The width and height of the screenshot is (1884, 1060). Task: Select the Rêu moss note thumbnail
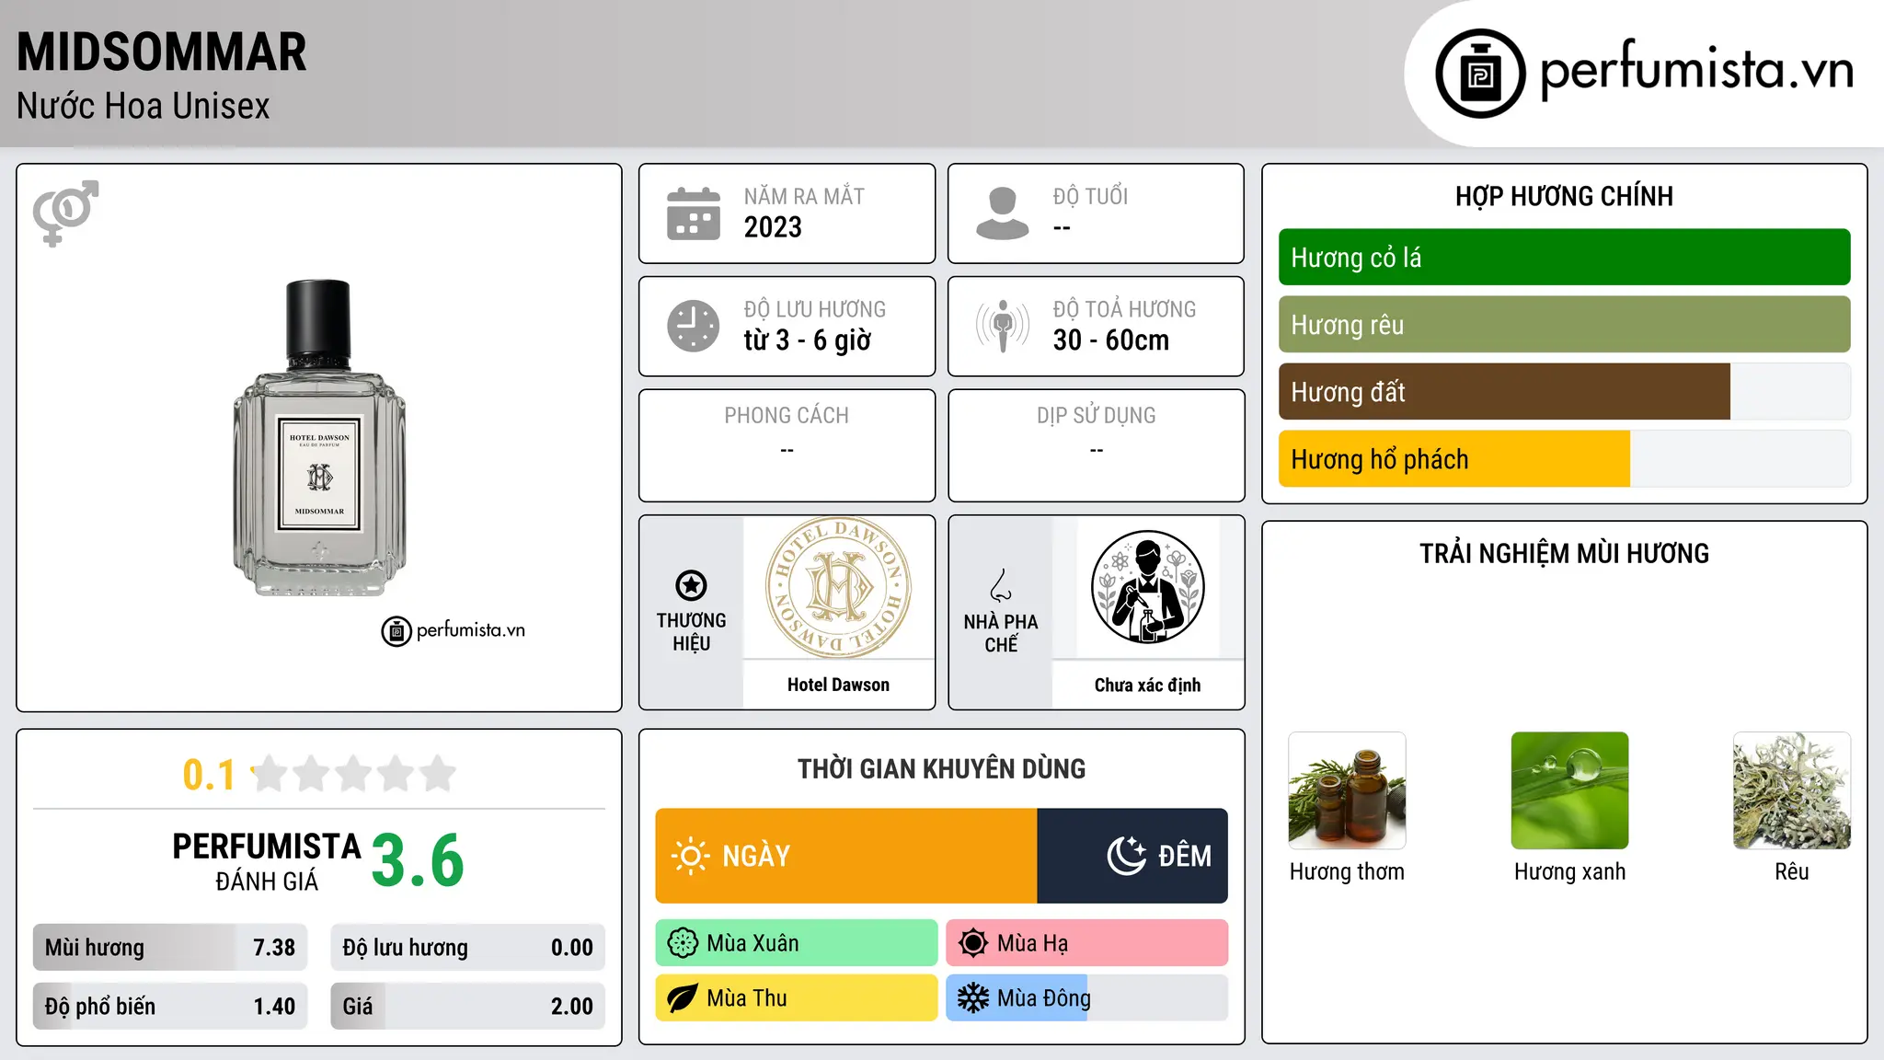1792,790
